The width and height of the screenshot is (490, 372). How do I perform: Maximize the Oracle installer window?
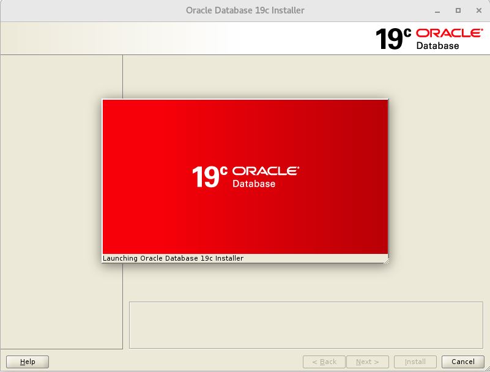point(458,10)
